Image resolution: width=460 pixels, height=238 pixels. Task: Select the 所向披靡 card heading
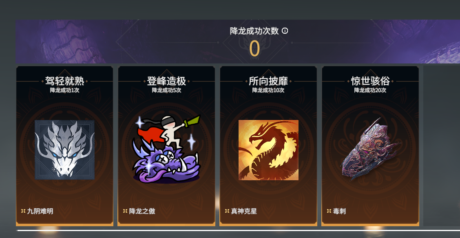click(x=268, y=81)
